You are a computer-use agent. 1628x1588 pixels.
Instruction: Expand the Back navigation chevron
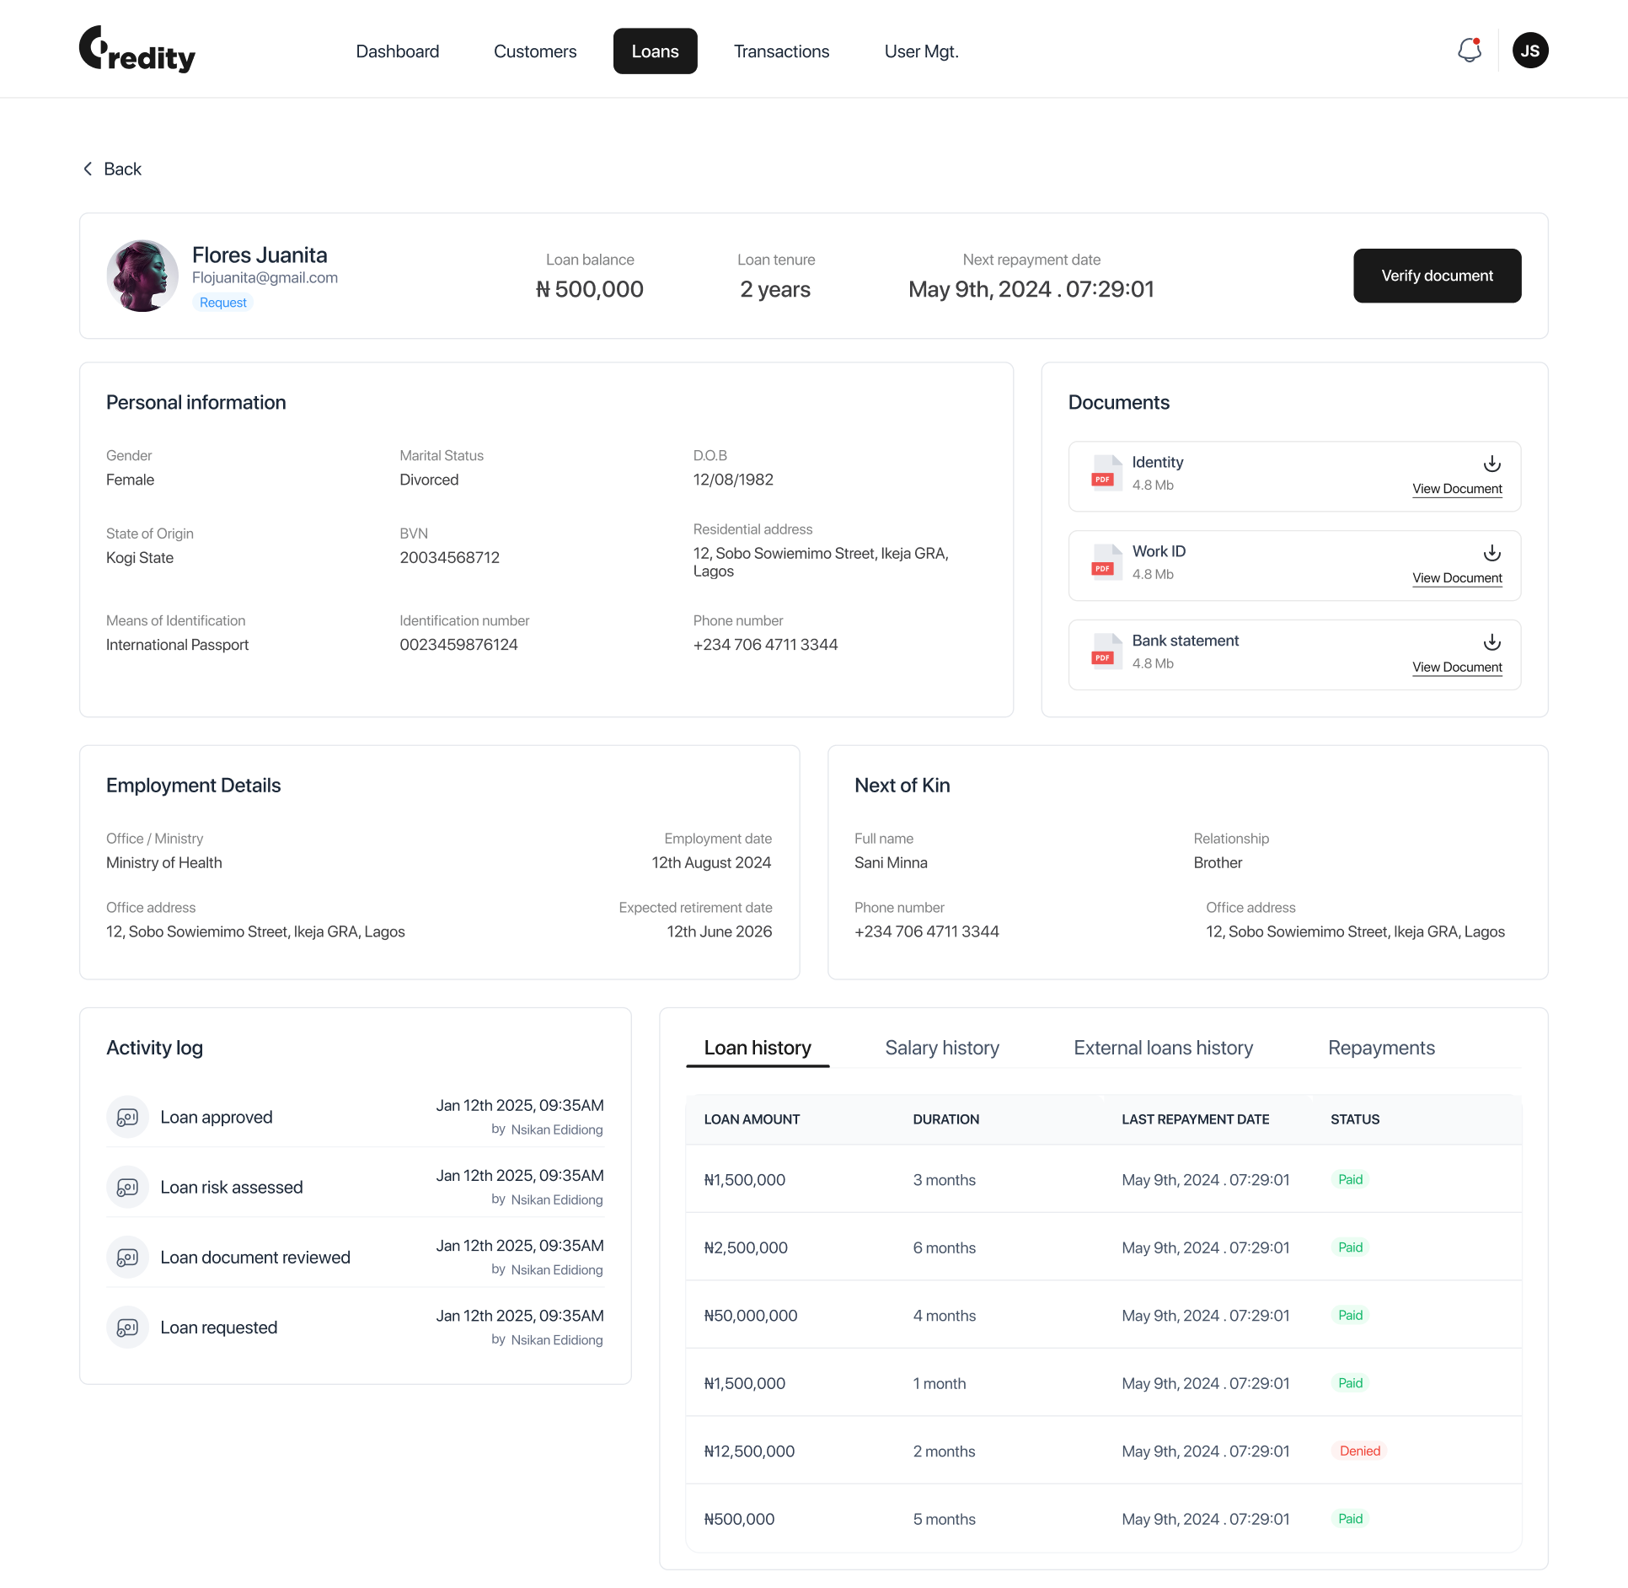click(x=88, y=169)
